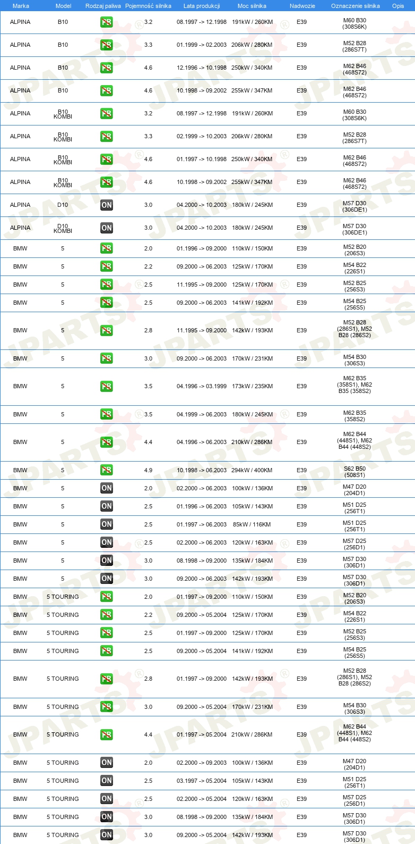Click ON icon in 5 TOURING row starting 03.1997
Image resolution: width=415 pixels, height=844 pixels.
[107, 781]
